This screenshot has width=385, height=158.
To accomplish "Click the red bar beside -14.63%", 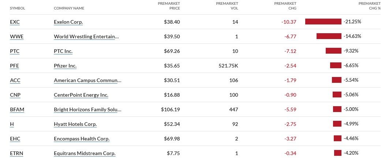I will click(329, 36).
